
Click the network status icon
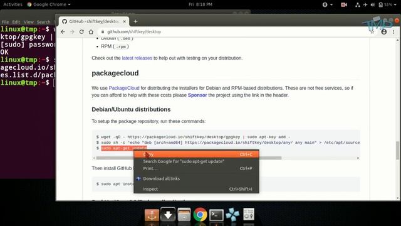pyautogui.click(x=358, y=4)
